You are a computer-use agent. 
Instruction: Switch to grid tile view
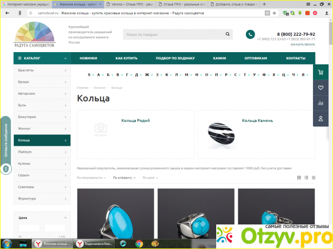coord(299,177)
